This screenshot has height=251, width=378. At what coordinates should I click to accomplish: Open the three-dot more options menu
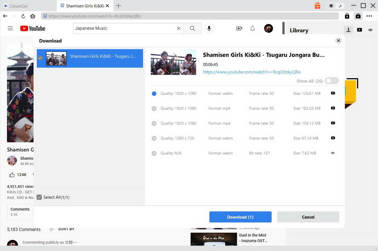(x=369, y=16)
